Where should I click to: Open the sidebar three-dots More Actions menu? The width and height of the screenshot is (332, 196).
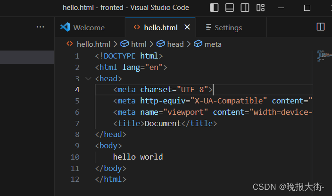pyautogui.click(x=41, y=27)
